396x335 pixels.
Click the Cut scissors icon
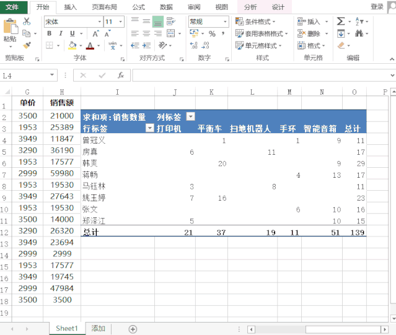coord(27,22)
